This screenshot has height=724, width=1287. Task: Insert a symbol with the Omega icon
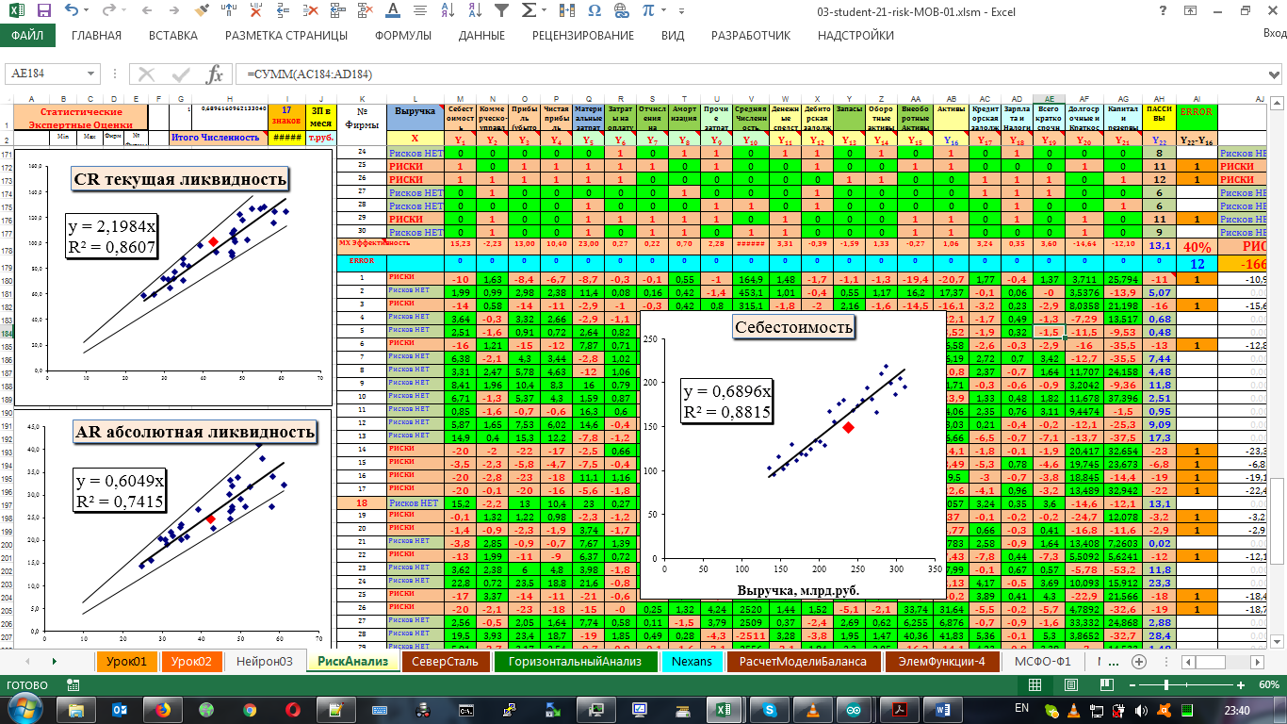point(594,11)
